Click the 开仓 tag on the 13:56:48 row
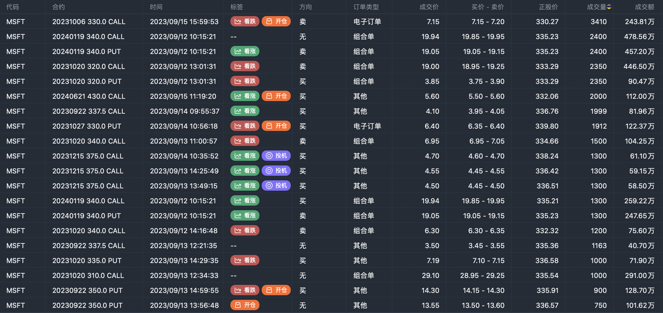Screen dimensions: 663x313 tap(245, 305)
